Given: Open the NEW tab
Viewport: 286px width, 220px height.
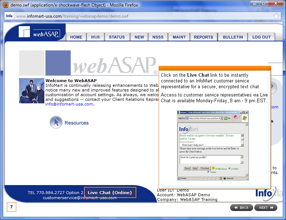Looking at the screenshot, I should 139,37.
